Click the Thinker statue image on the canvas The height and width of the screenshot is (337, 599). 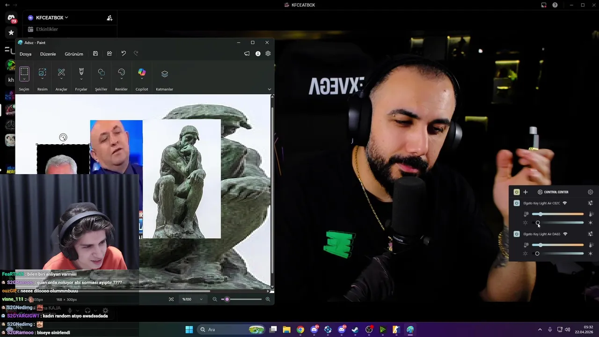(x=182, y=179)
